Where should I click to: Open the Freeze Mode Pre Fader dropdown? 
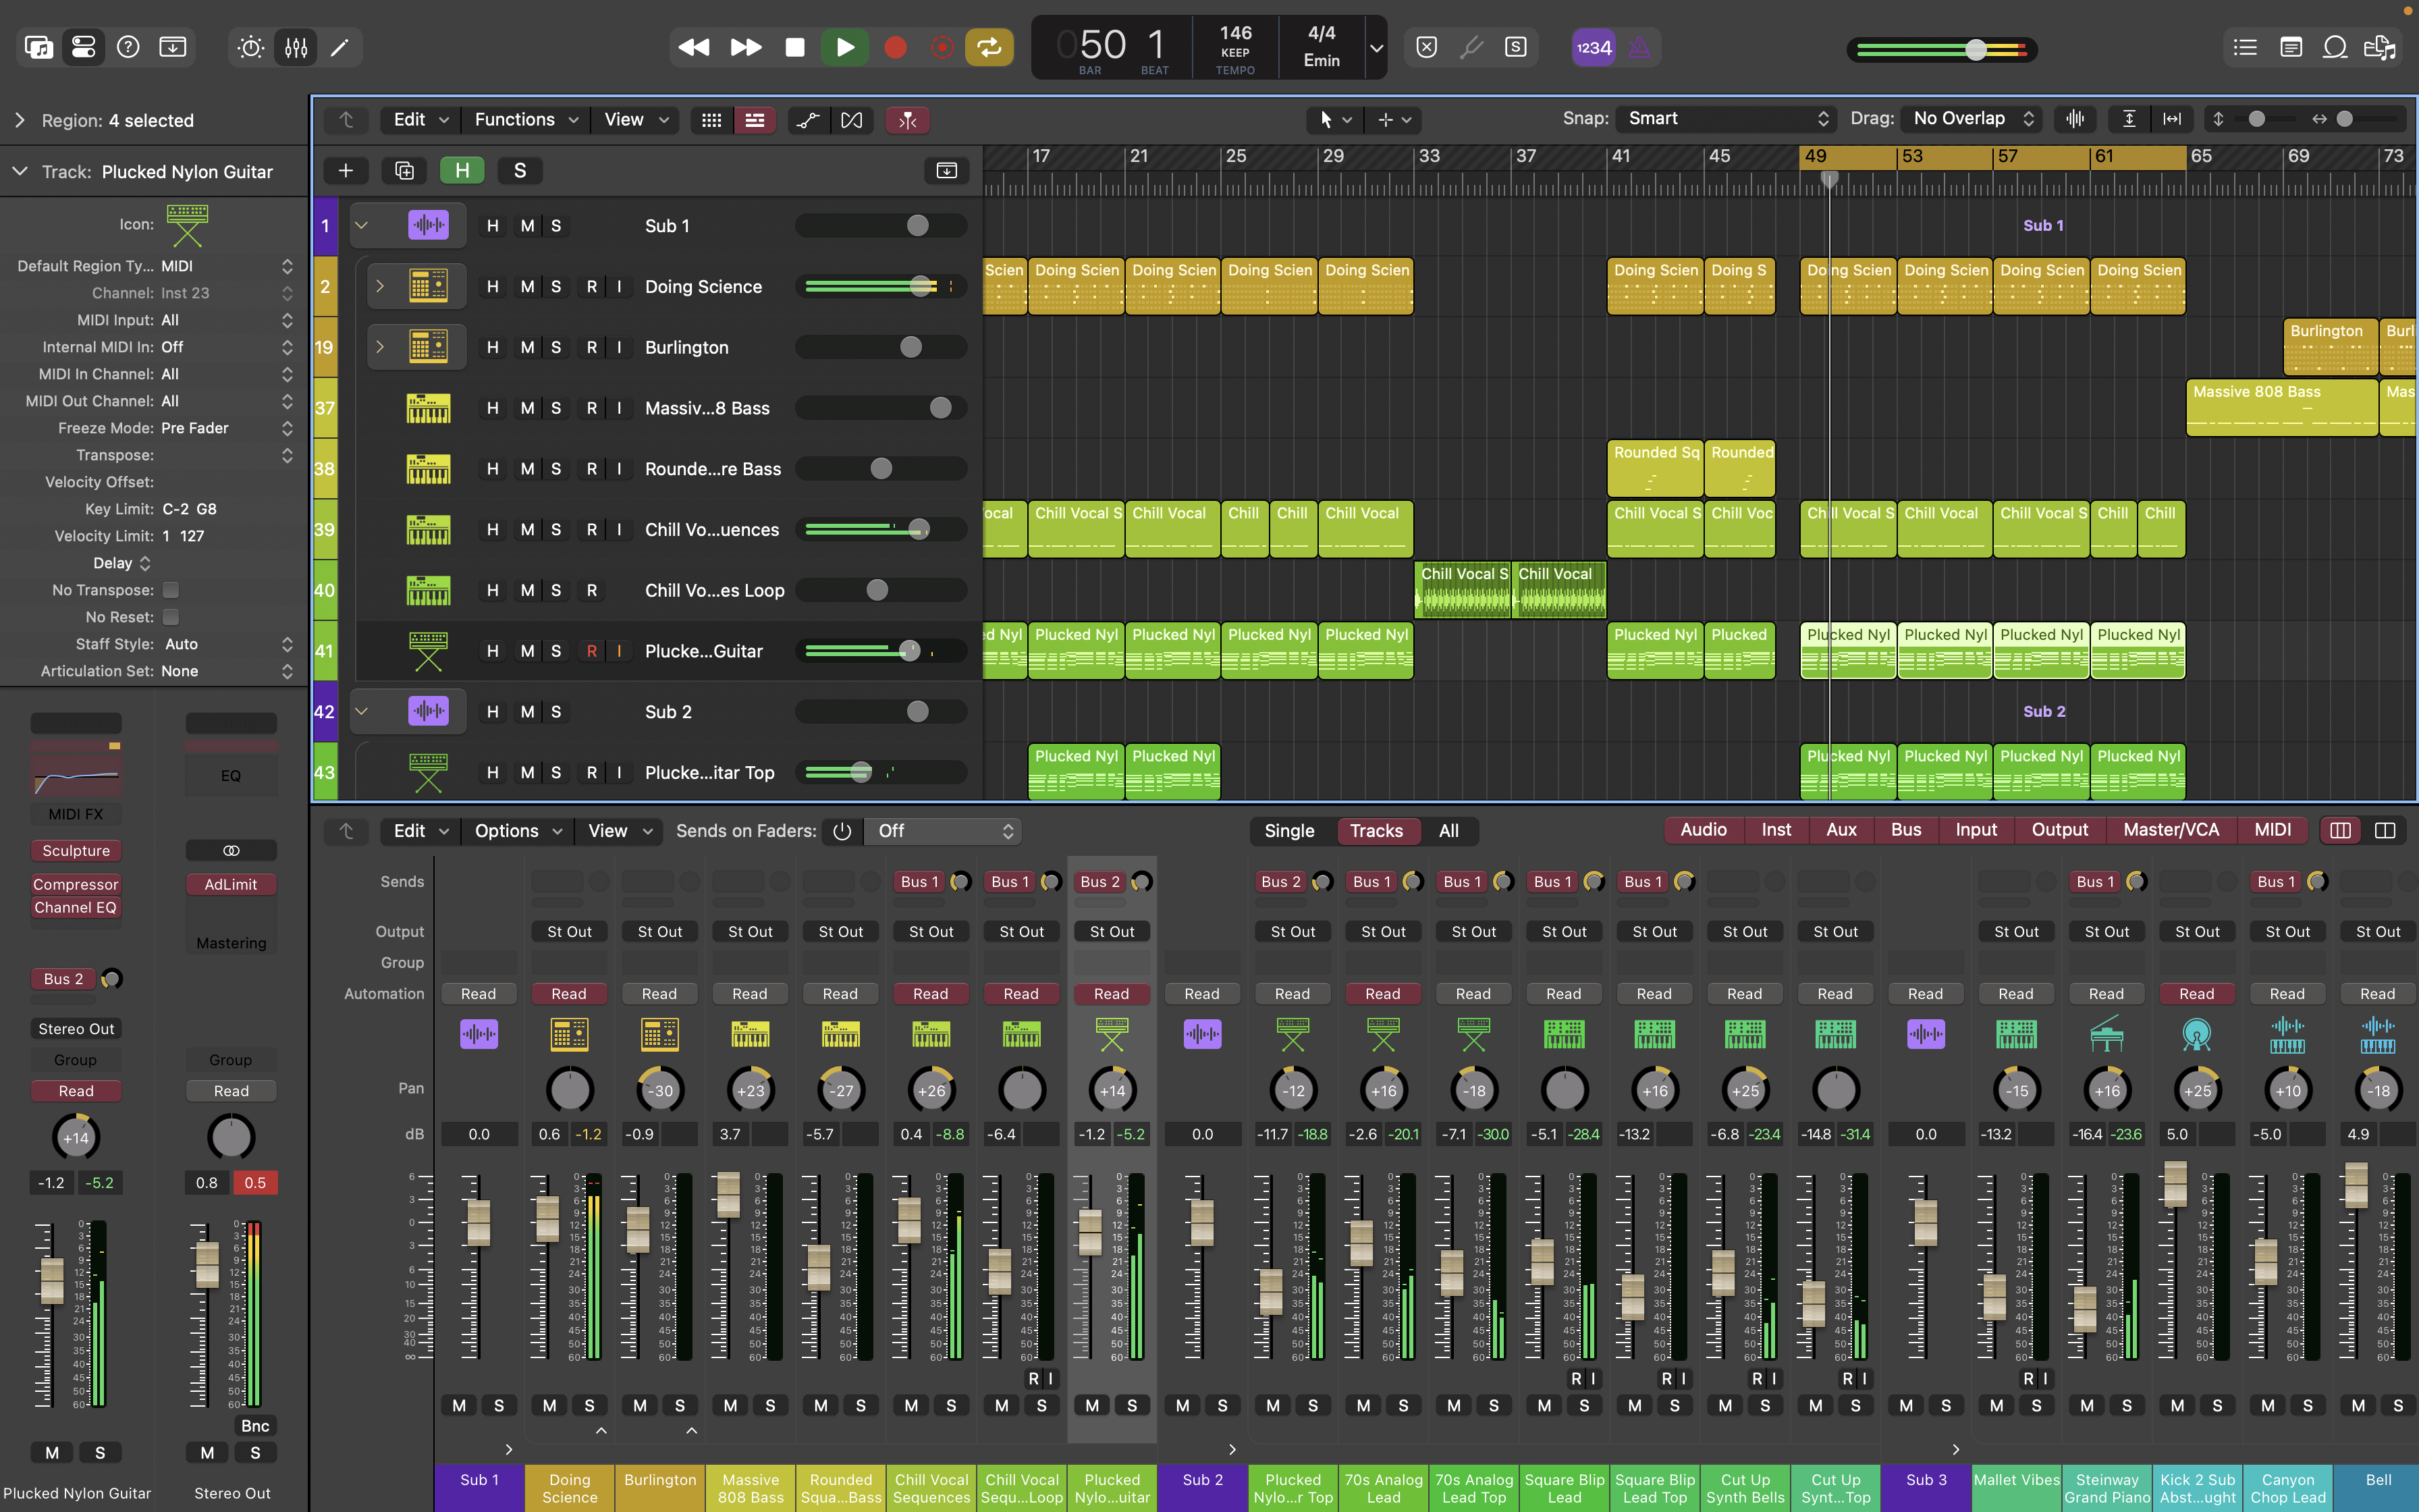[227, 428]
